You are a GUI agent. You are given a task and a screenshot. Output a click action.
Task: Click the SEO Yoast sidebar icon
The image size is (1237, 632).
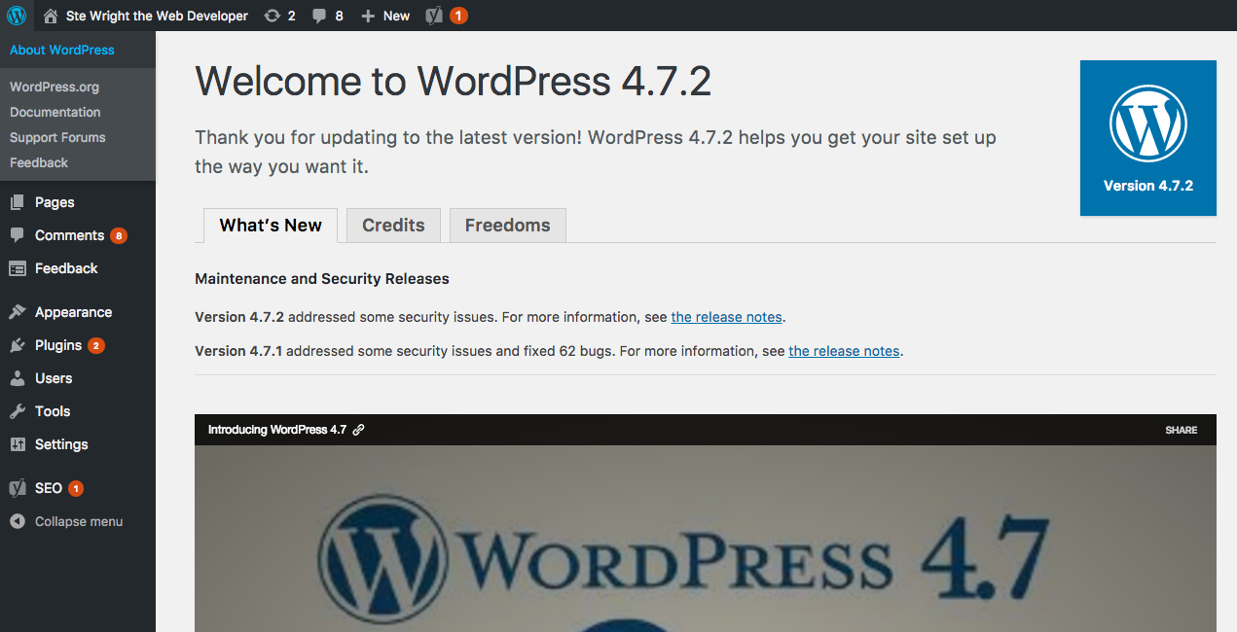click(x=18, y=488)
